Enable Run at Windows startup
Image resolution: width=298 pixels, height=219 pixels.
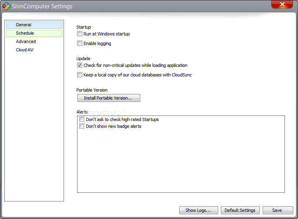tap(79, 34)
